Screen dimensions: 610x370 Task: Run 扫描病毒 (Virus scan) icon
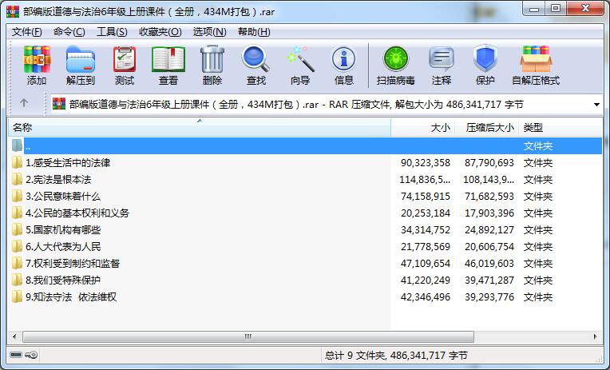[x=396, y=60]
